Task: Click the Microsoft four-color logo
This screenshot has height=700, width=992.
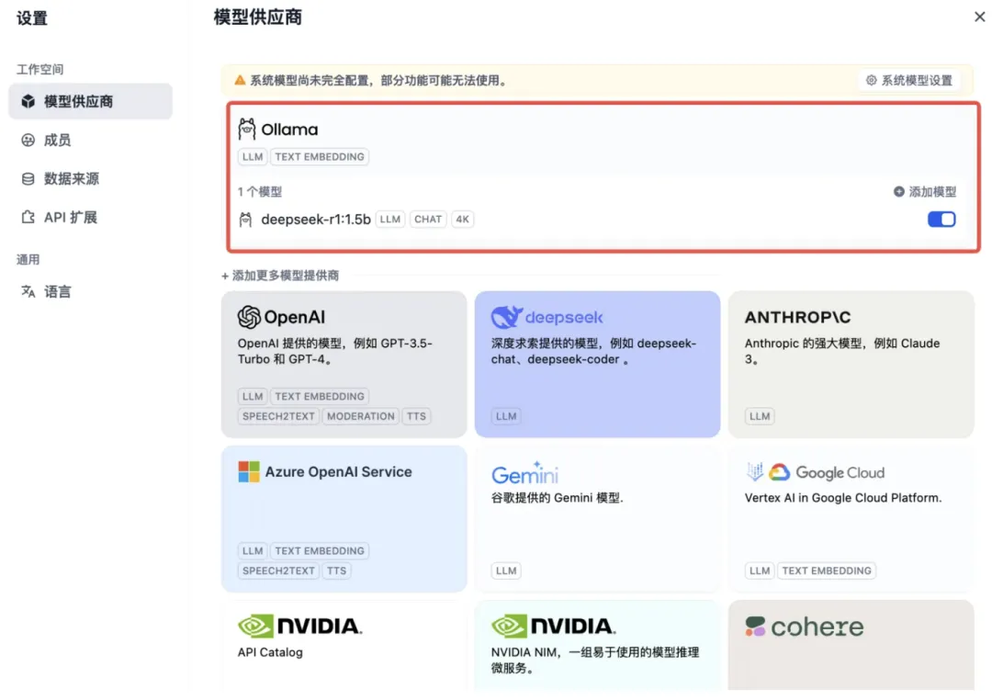Action: pos(249,471)
